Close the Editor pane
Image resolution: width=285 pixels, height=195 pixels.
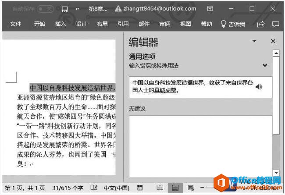(273, 41)
